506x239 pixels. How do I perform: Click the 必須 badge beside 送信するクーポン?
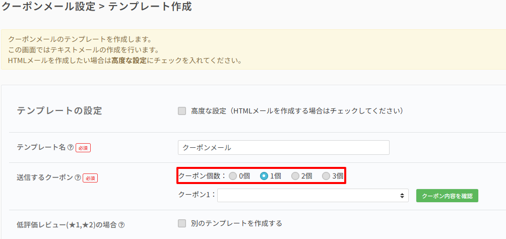coord(90,178)
